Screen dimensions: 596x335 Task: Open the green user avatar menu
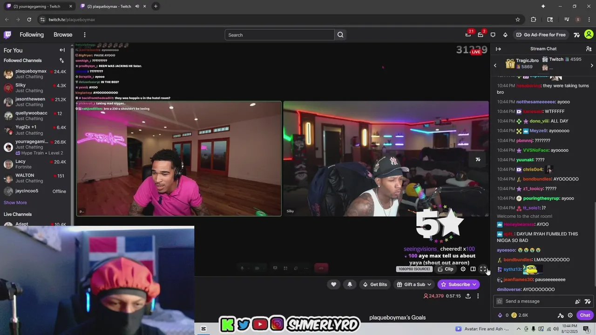[x=589, y=34]
